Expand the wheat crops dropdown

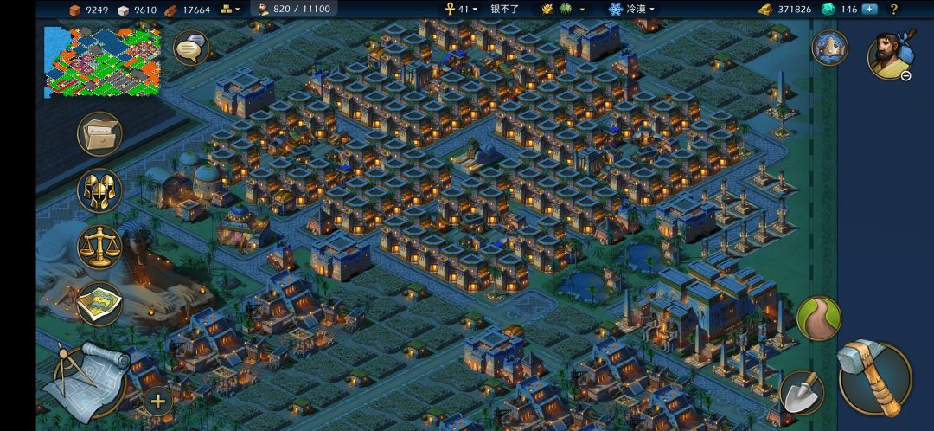562,9
